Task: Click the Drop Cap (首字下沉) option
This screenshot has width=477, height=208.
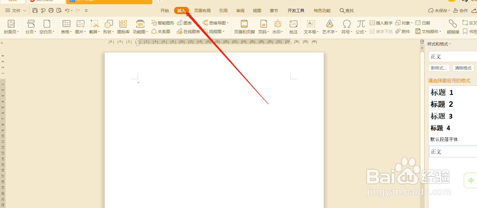Action: [381, 31]
